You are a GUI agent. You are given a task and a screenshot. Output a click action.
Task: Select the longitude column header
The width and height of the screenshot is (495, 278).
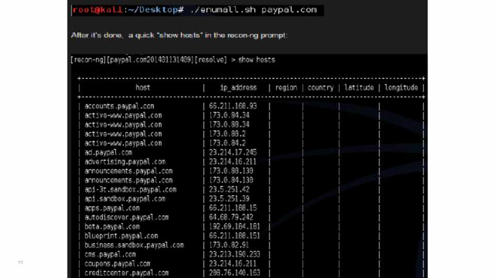point(401,88)
